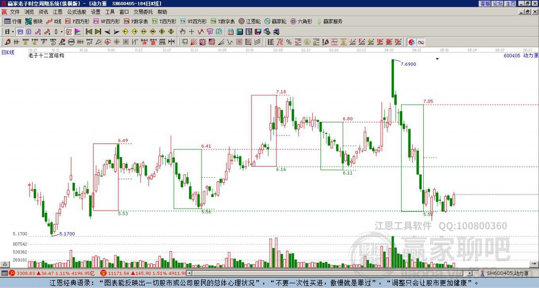Open the 交易委托 menu
Viewport: 539px width, 288px height.
point(143,12)
